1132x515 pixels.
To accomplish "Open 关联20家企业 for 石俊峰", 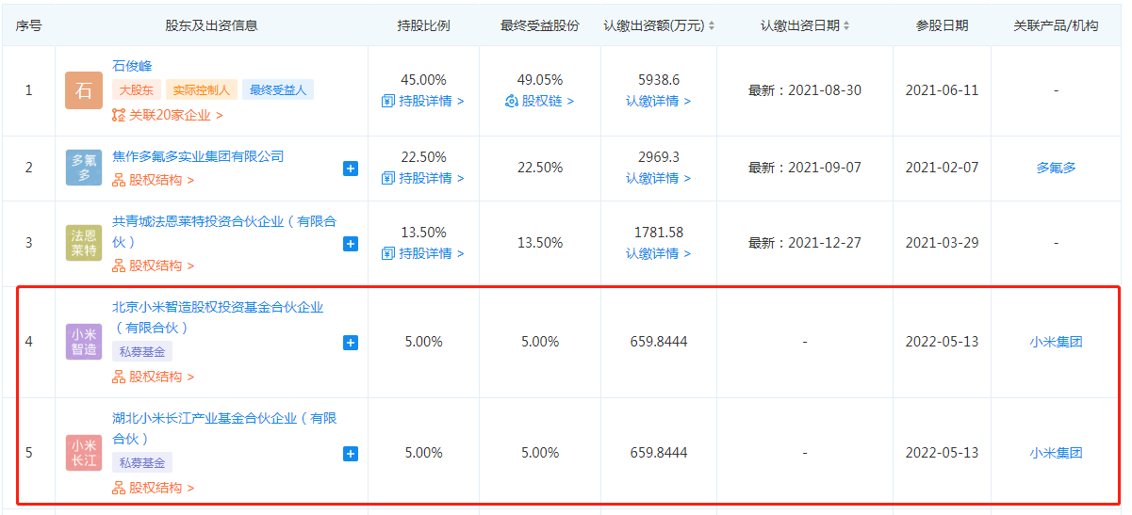I will (168, 115).
